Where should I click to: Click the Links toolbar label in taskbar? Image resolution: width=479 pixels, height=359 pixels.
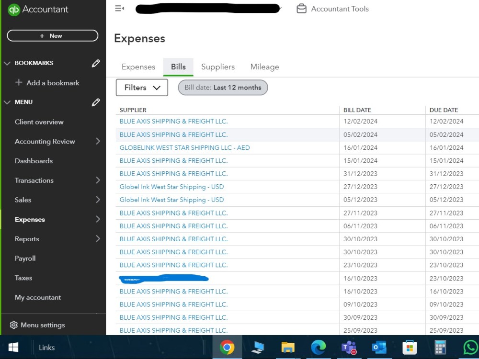point(47,348)
